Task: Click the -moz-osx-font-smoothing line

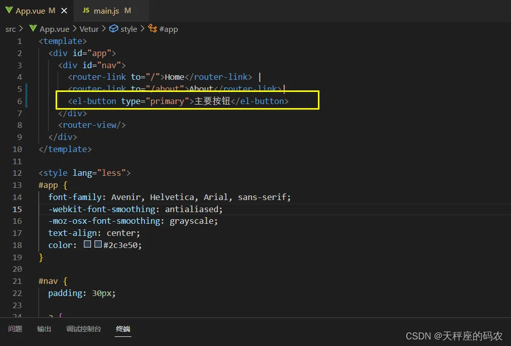Action: pyautogui.click(x=133, y=221)
